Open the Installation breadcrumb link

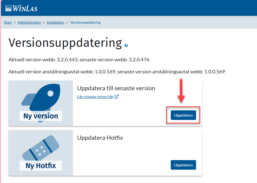point(55,22)
